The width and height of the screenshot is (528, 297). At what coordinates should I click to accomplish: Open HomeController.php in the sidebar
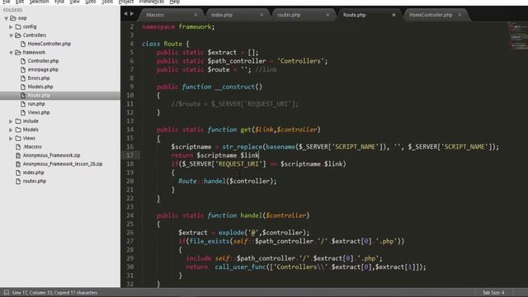(49, 44)
